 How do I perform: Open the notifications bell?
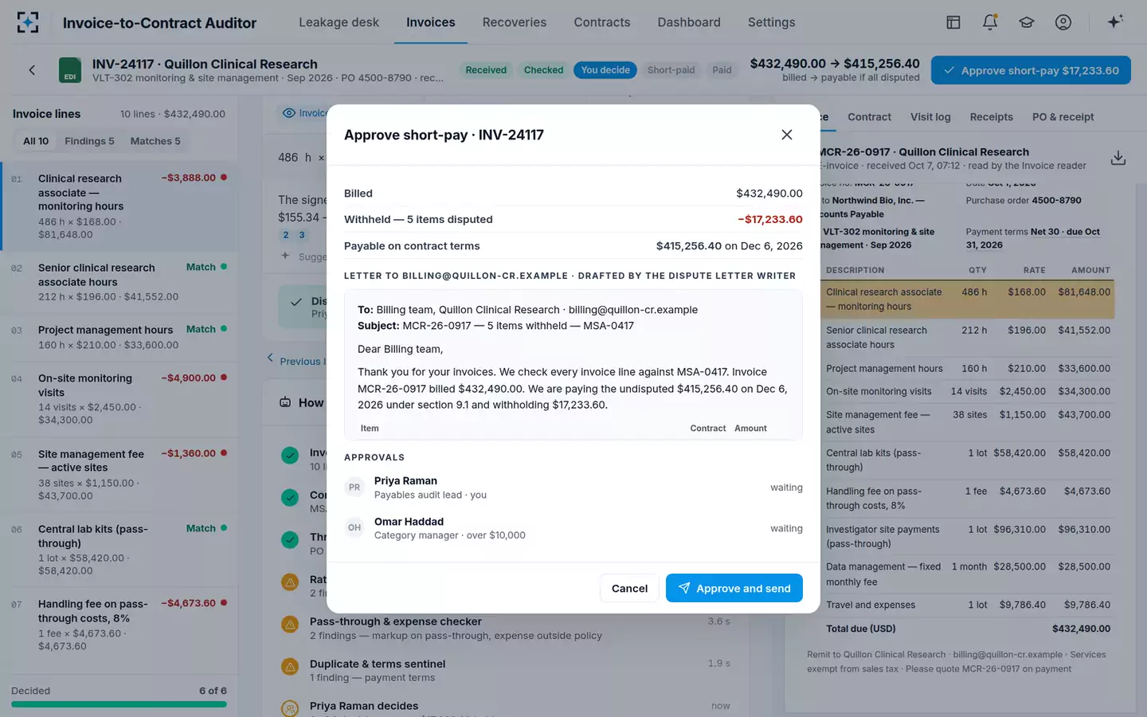point(989,22)
